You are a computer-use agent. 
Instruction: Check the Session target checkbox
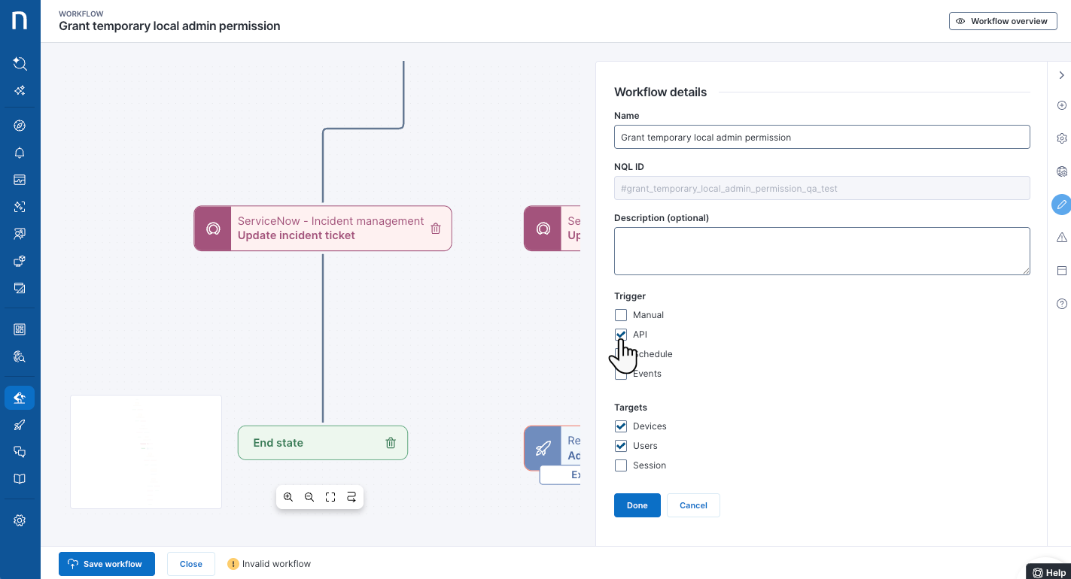tap(621, 465)
